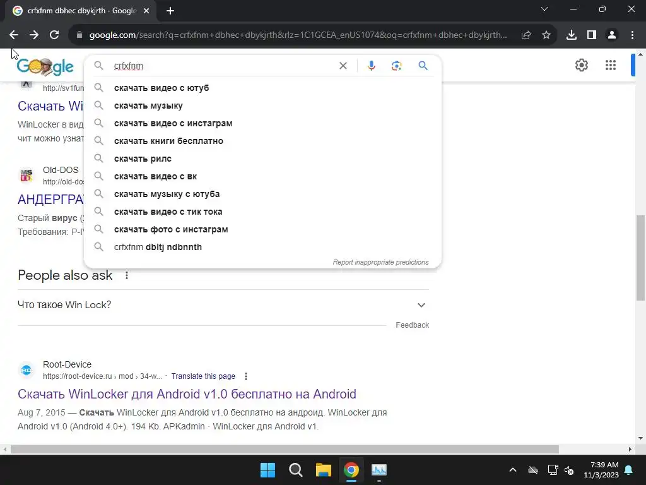Select suggestion скачать видео с вк
Viewport: 646px width, 485px height.
[x=262, y=177]
